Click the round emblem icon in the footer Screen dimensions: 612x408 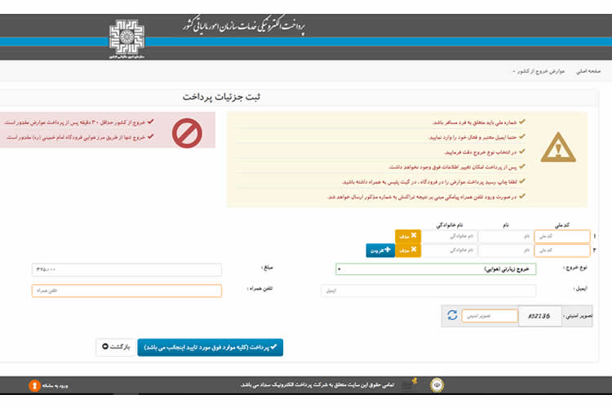click(x=437, y=385)
